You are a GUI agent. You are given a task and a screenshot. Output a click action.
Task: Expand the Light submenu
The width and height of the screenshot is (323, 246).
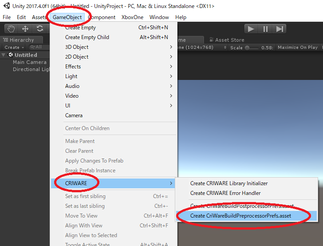point(114,76)
